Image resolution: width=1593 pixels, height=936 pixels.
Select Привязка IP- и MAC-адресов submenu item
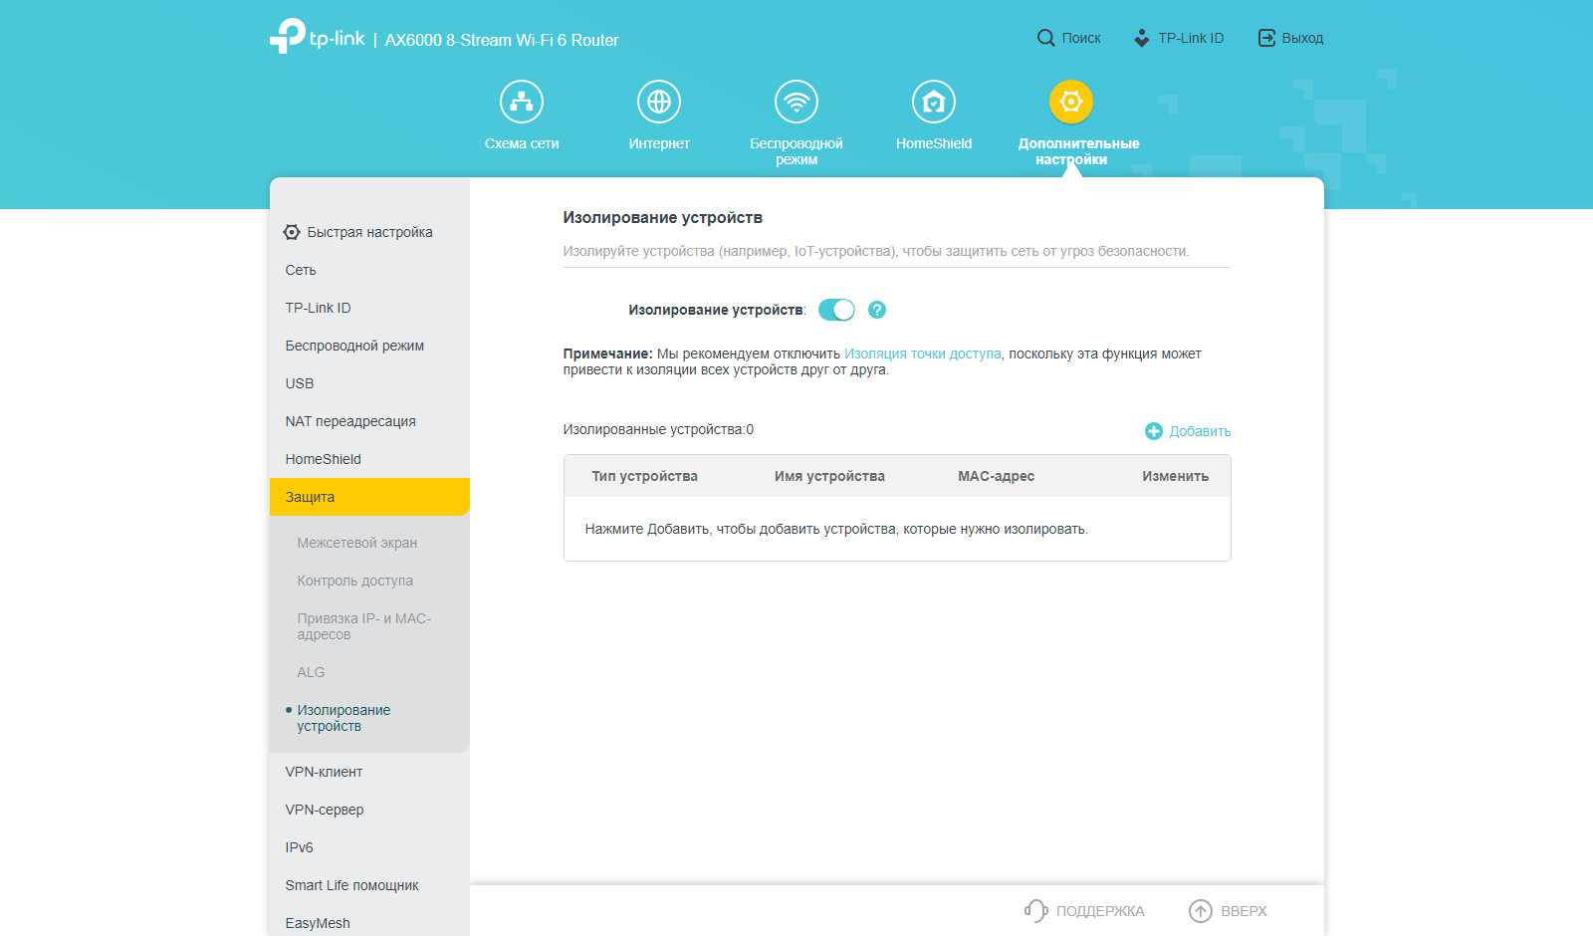363,626
